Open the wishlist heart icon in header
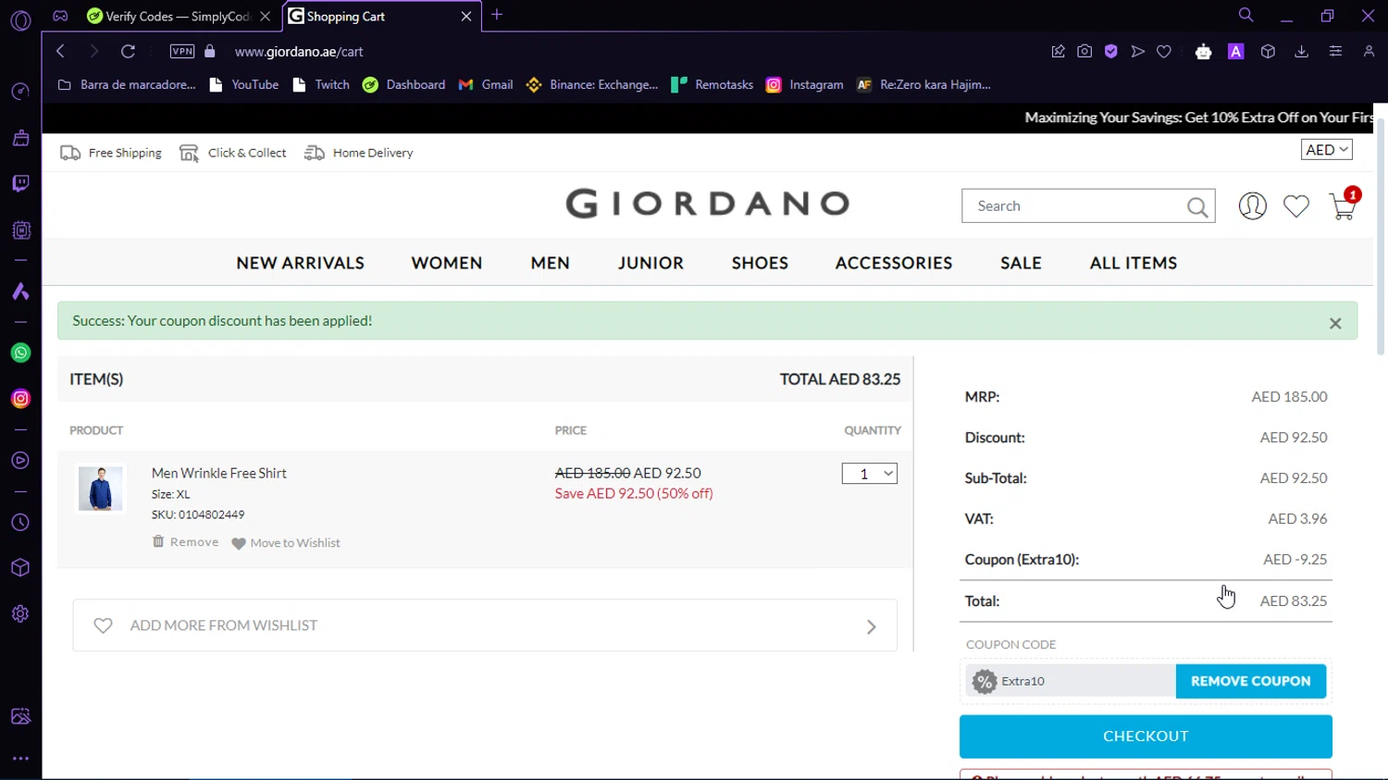The width and height of the screenshot is (1388, 780). point(1295,206)
